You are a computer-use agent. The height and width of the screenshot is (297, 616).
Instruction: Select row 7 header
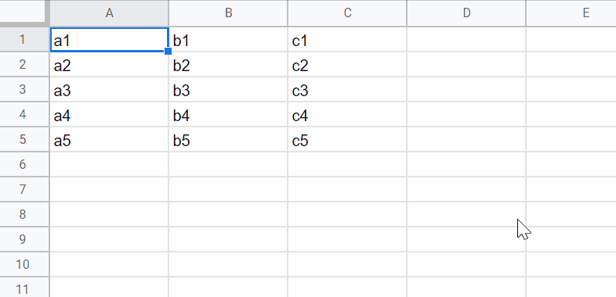coord(24,190)
